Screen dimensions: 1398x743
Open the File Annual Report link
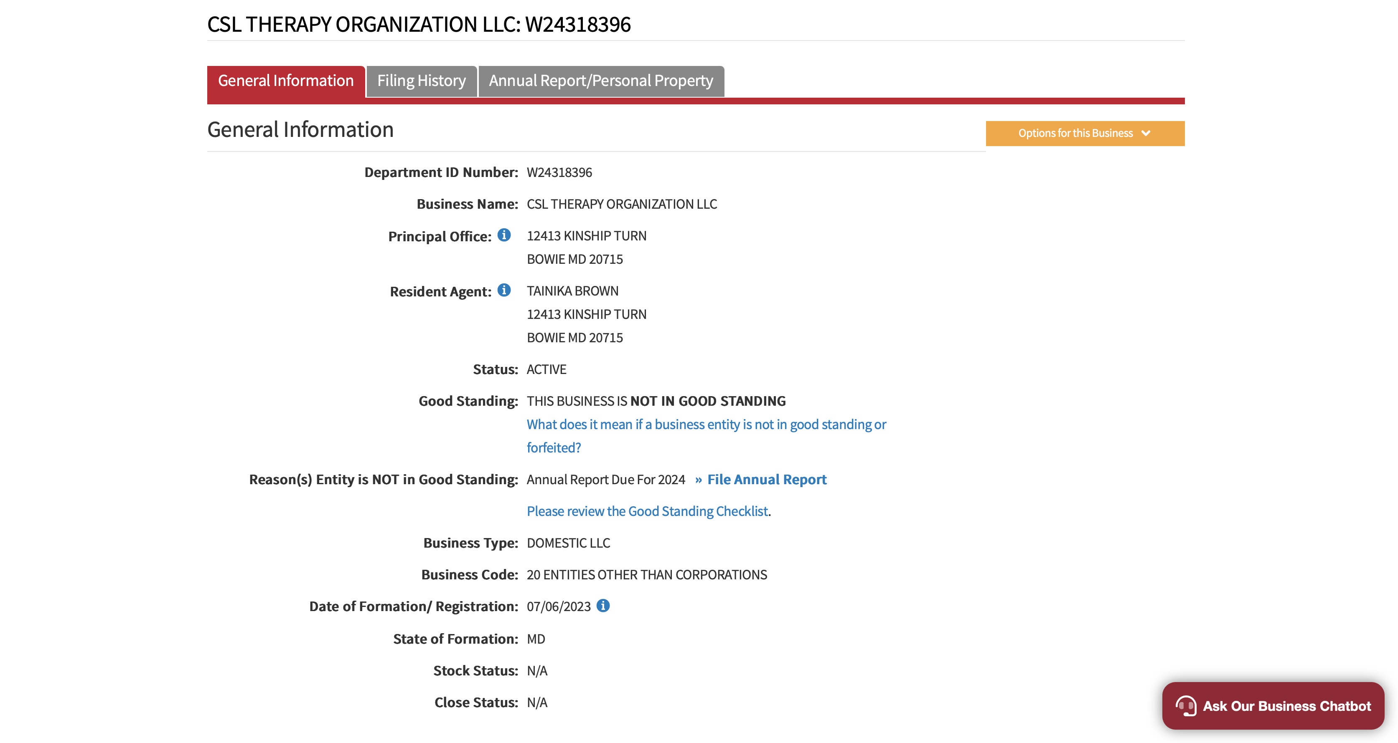click(x=766, y=480)
